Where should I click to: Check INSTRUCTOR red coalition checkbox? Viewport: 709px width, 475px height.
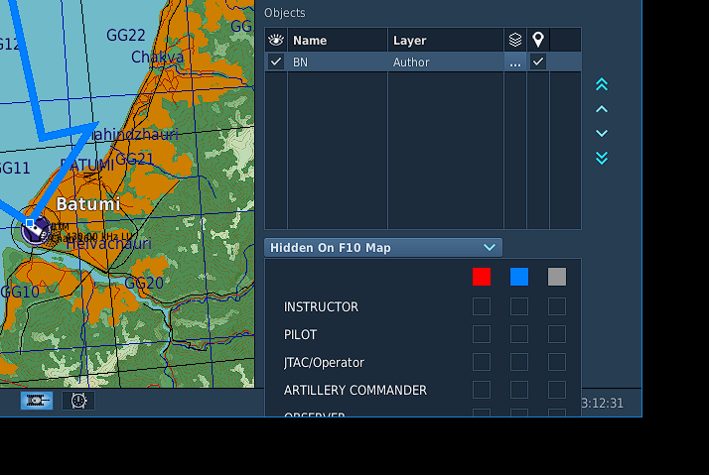click(x=481, y=306)
